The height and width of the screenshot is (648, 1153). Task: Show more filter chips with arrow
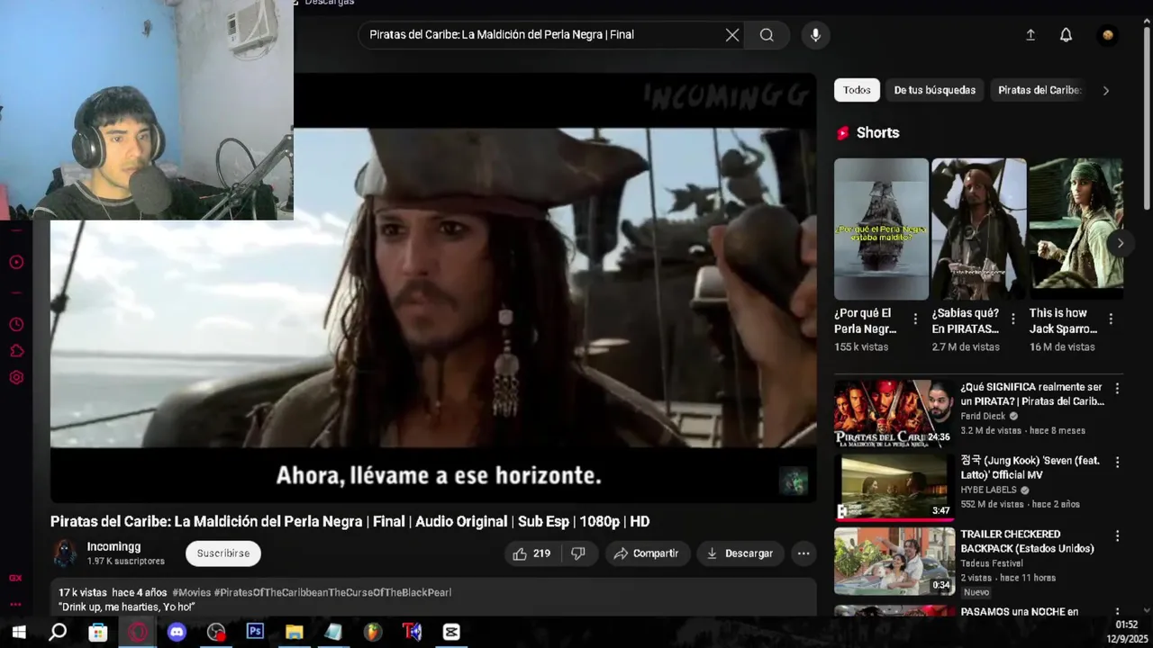(1106, 90)
